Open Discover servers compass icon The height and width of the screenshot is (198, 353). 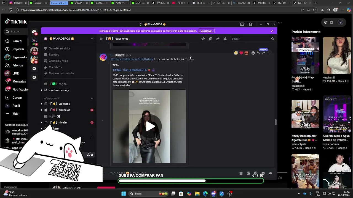point(34,78)
